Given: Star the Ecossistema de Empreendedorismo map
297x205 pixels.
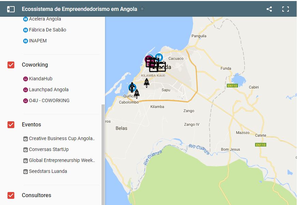Looking at the screenshot, I should click(142, 9).
